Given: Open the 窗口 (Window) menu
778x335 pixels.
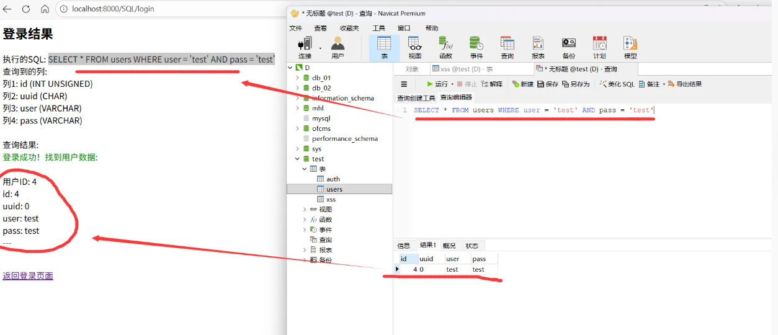Looking at the screenshot, I should coord(404,28).
